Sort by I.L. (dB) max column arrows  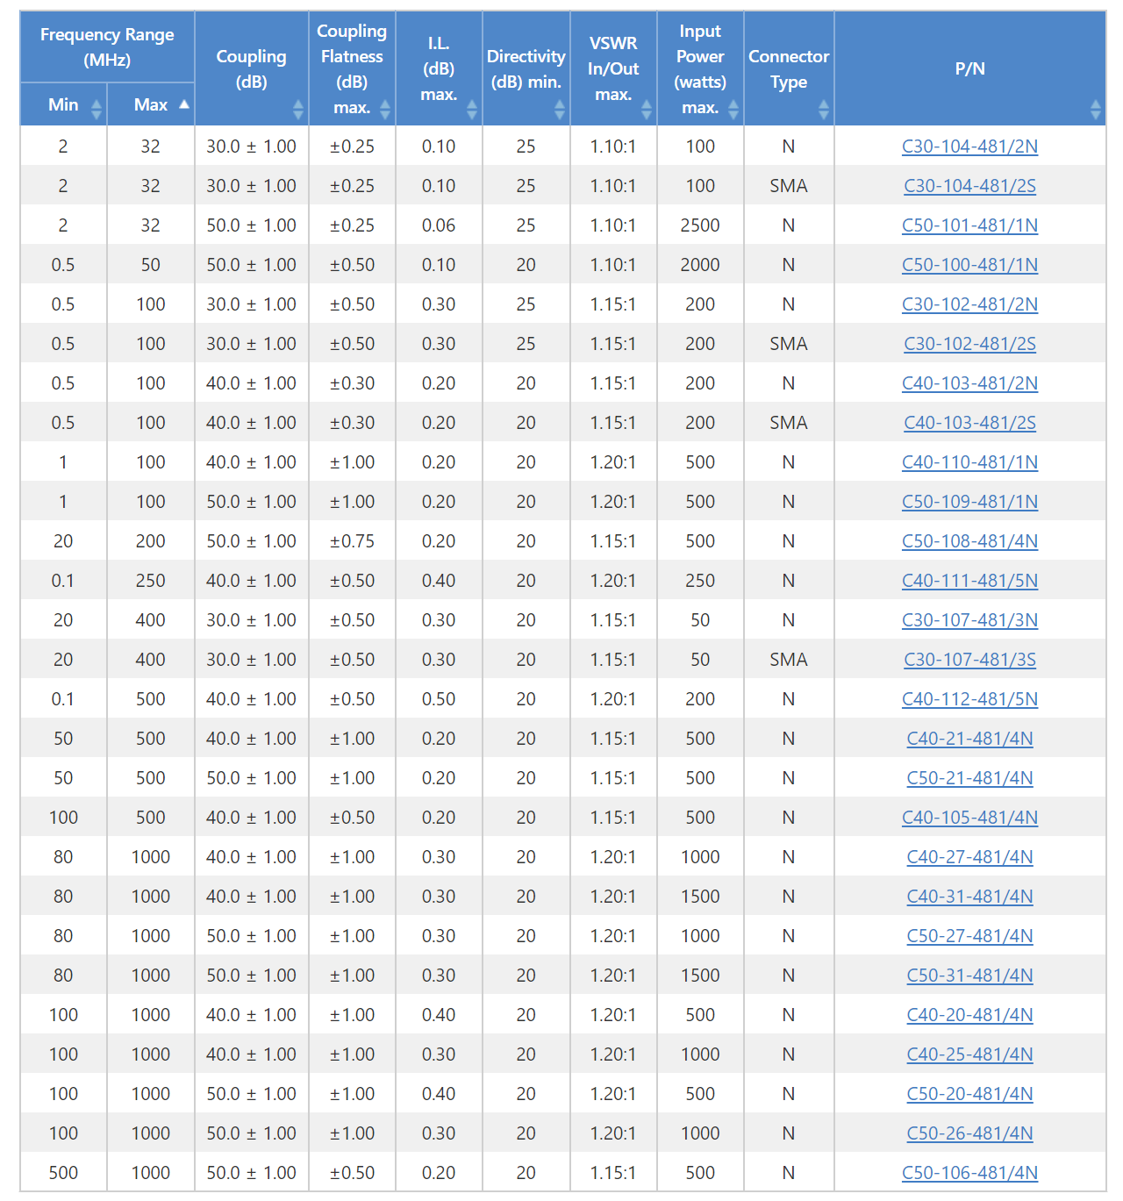(x=472, y=110)
